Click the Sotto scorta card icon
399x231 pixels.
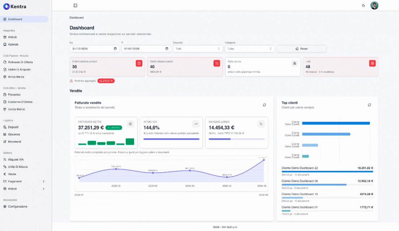295,63
